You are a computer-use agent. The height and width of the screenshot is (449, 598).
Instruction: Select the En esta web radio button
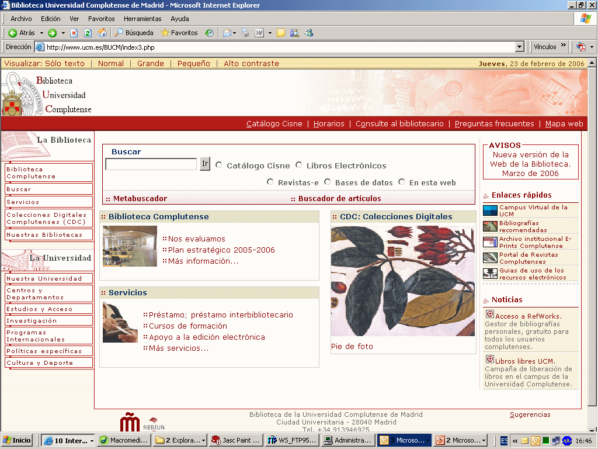point(401,182)
